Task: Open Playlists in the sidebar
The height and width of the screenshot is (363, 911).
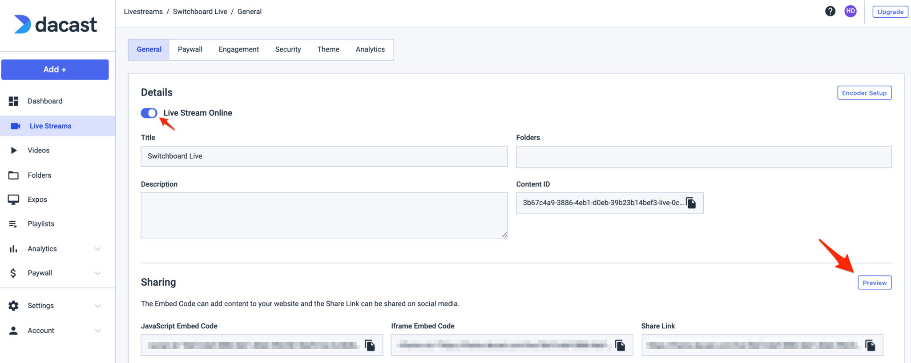Action: 40,224
